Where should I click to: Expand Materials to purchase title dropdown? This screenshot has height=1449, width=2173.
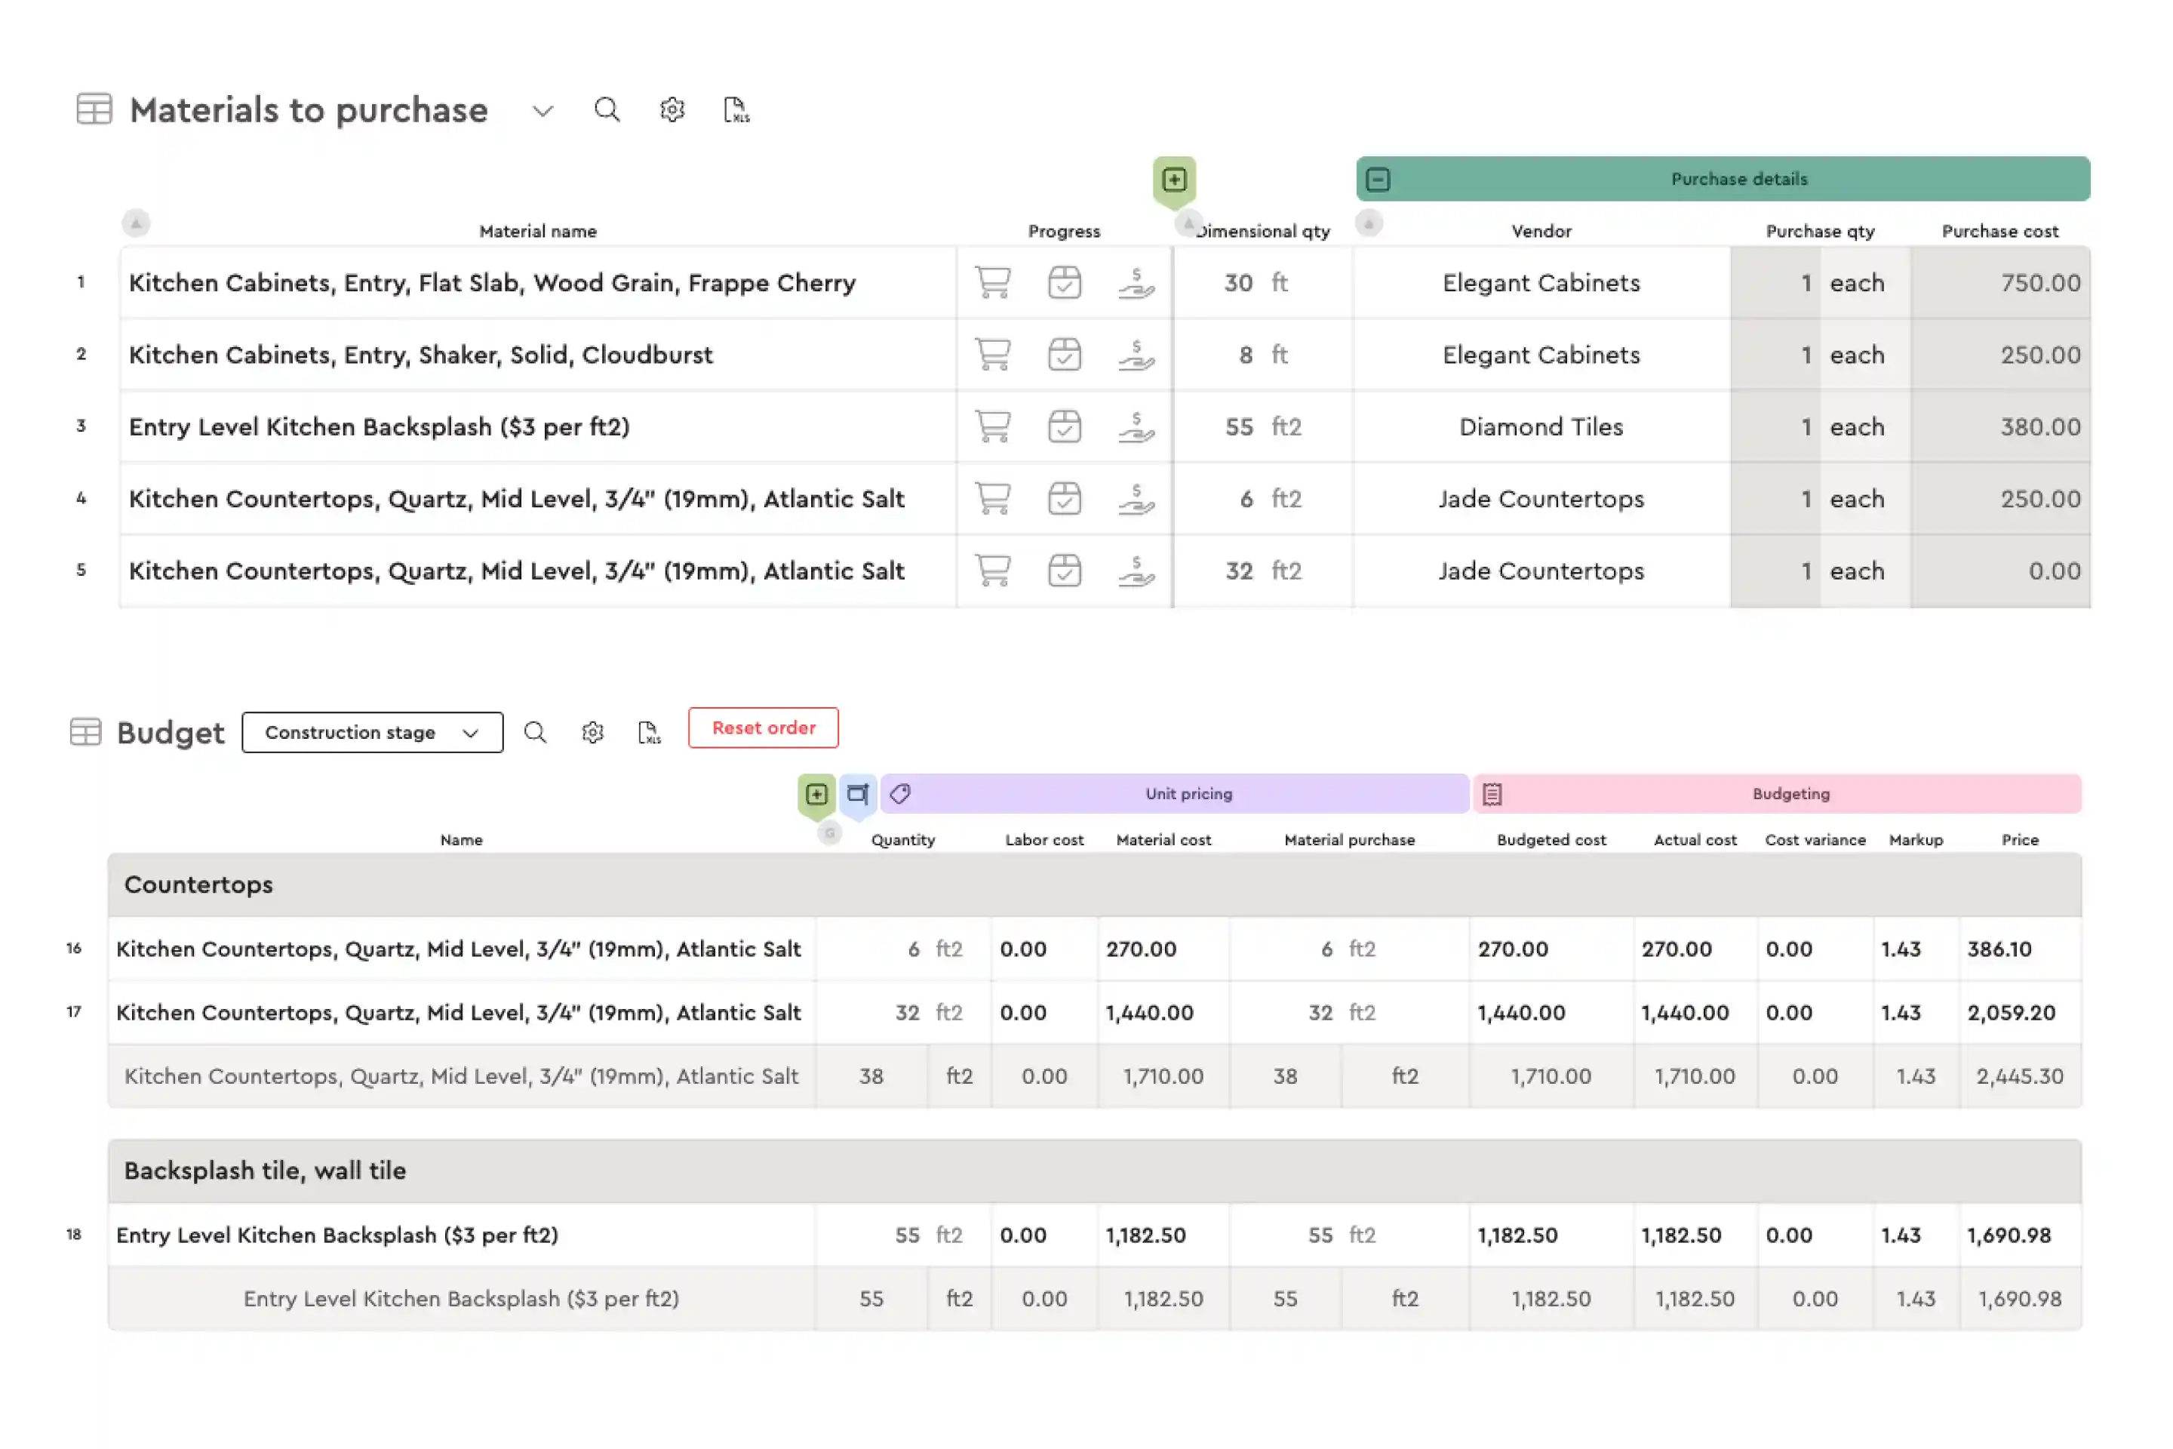(x=543, y=111)
